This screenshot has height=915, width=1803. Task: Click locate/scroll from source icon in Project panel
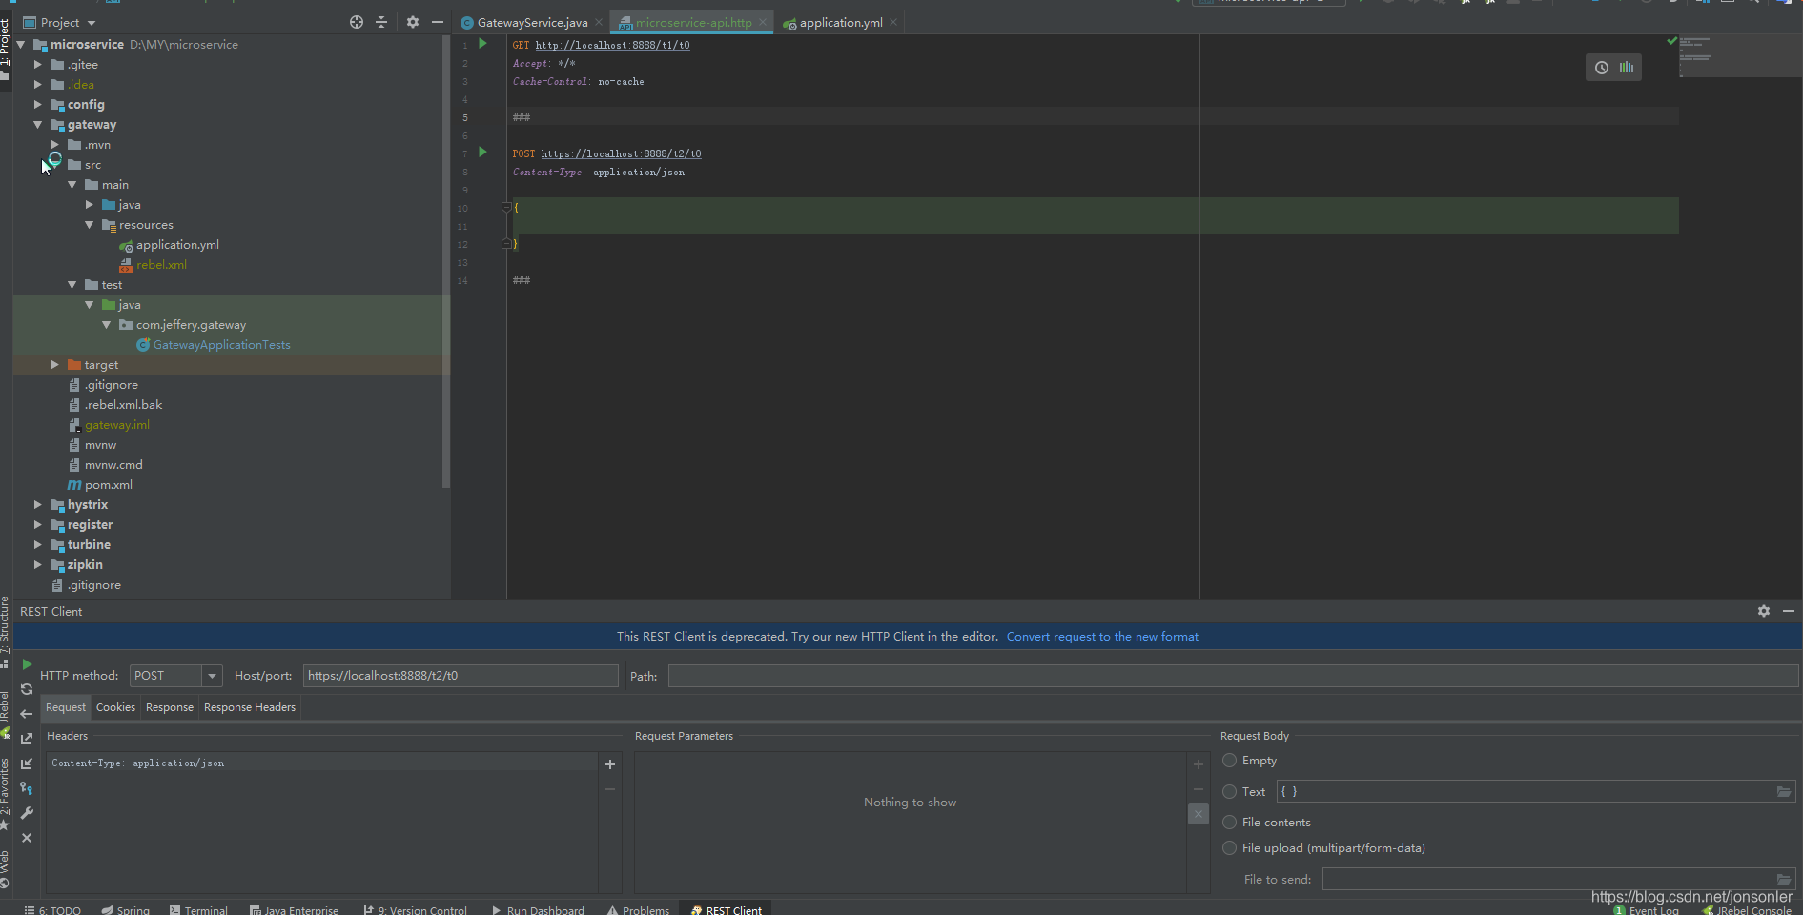pos(357,22)
